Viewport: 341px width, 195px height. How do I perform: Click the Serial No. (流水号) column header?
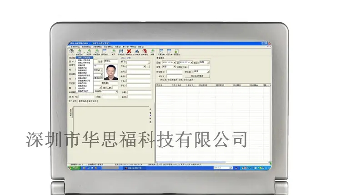tap(164, 85)
